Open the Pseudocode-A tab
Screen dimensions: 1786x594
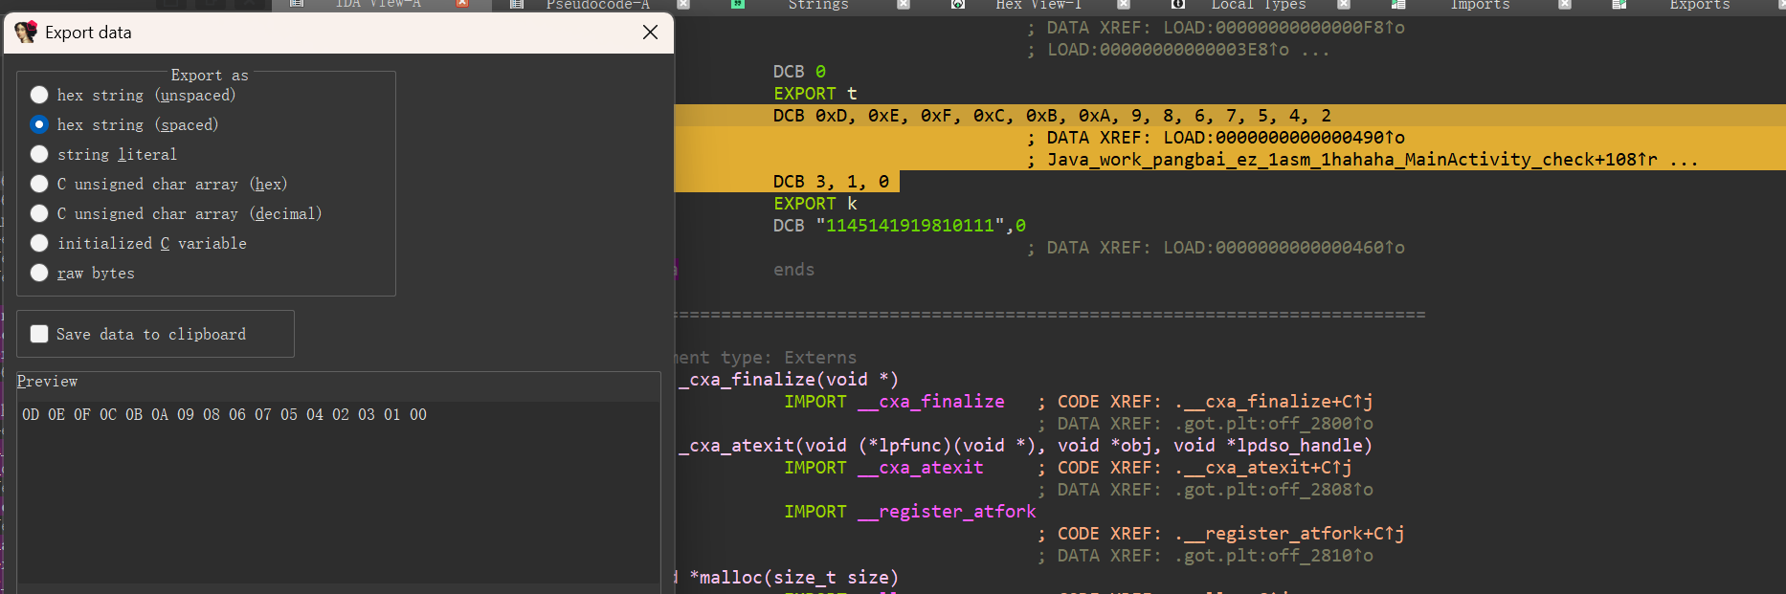pos(597,5)
